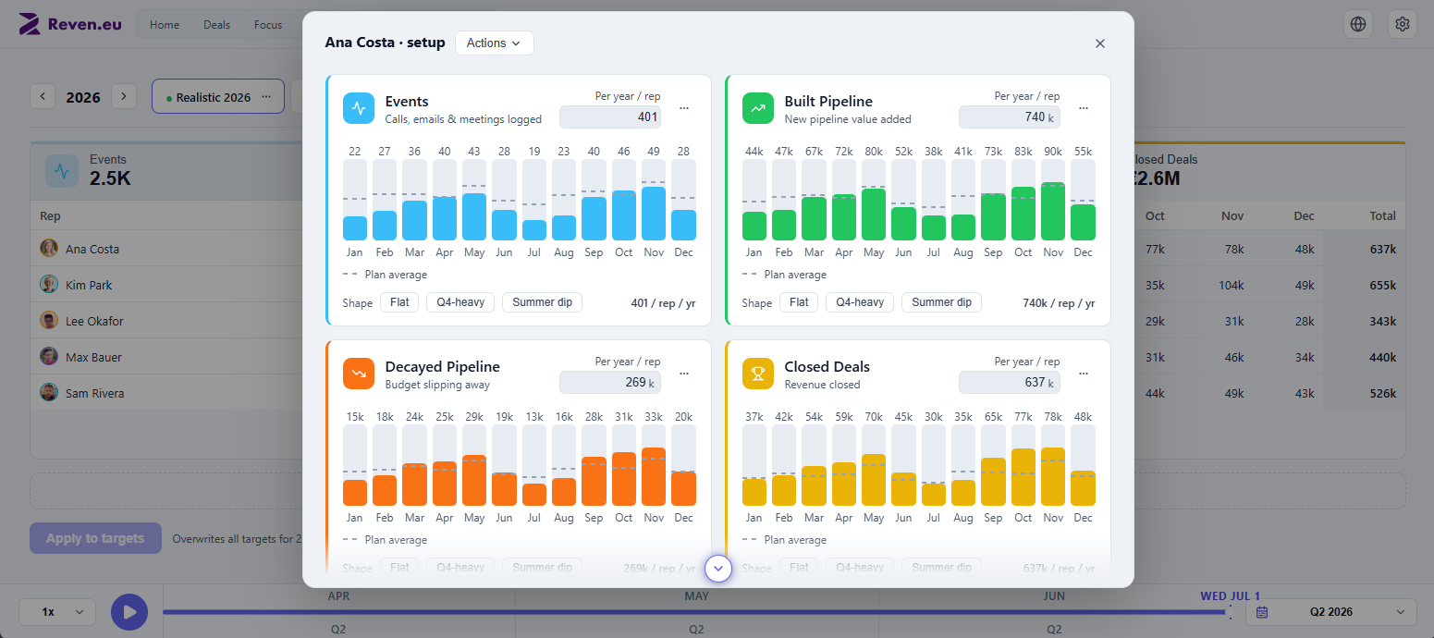Select Q4-heavy shape for Events
Viewport: 1434px width, 638px height.
pos(460,302)
